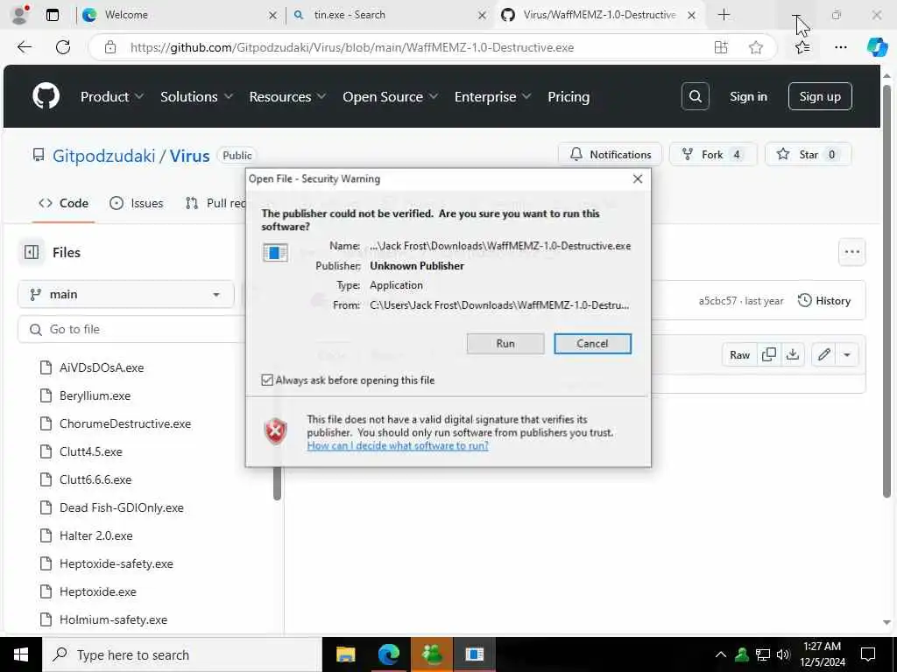Open the Pull requests tab
897x672 pixels.
pos(215,203)
